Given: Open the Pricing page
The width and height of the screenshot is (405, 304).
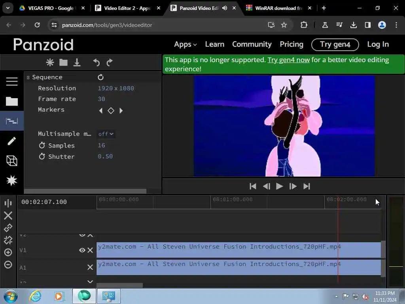Looking at the screenshot, I should tap(291, 44).
